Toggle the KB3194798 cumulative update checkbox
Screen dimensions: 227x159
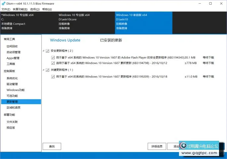point(53,63)
